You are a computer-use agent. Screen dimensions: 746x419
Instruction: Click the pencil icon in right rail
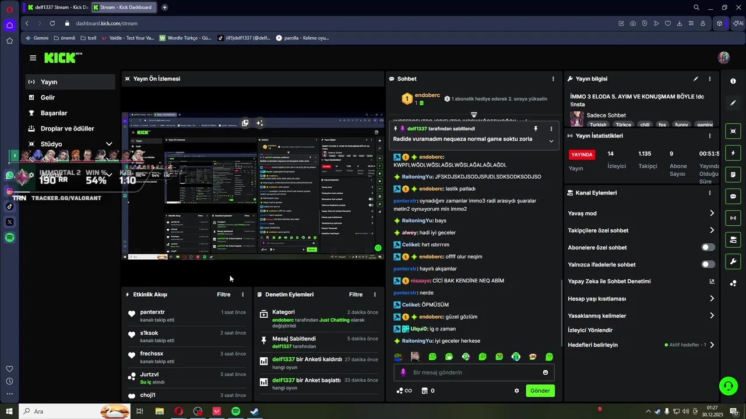[733, 103]
